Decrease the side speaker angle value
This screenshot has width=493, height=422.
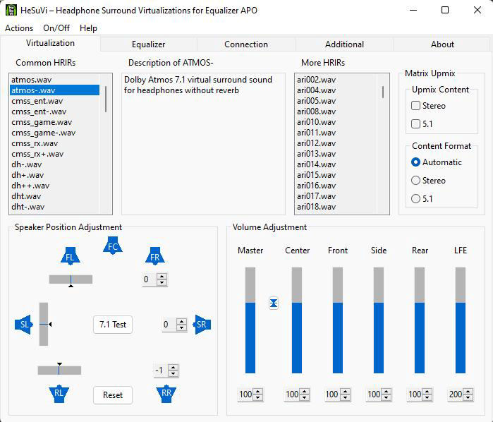[181, 327]
